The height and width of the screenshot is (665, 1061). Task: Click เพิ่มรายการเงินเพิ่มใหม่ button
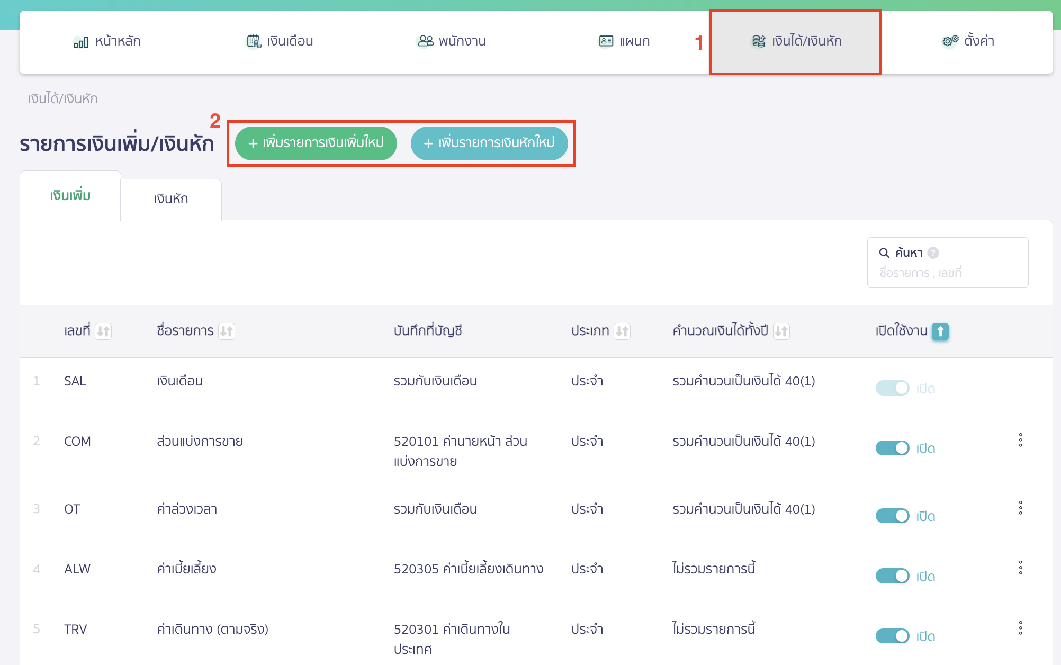coord(315,143)
